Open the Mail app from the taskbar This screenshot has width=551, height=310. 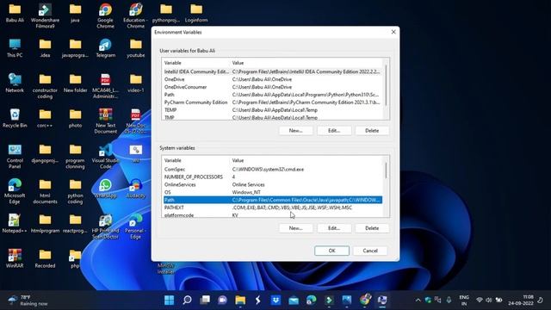pyautogui.click(x=294, y=300)
